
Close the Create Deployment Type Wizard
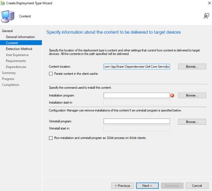(209, 3)
